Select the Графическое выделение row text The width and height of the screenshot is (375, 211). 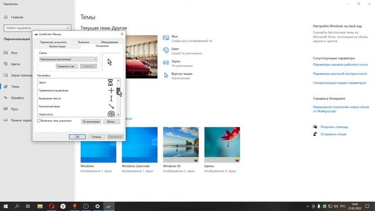[x=53, y=90]
